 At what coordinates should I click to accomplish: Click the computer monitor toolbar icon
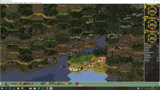[35, 83]
